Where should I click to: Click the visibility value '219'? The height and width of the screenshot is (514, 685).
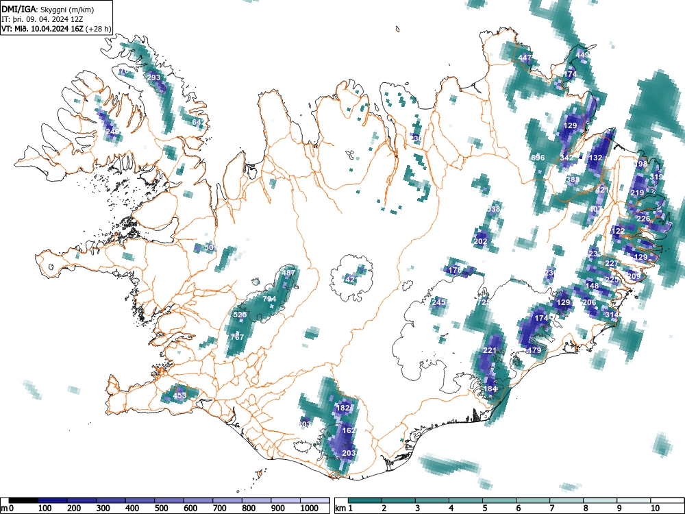pyautogui.click(x=637, y=193)
